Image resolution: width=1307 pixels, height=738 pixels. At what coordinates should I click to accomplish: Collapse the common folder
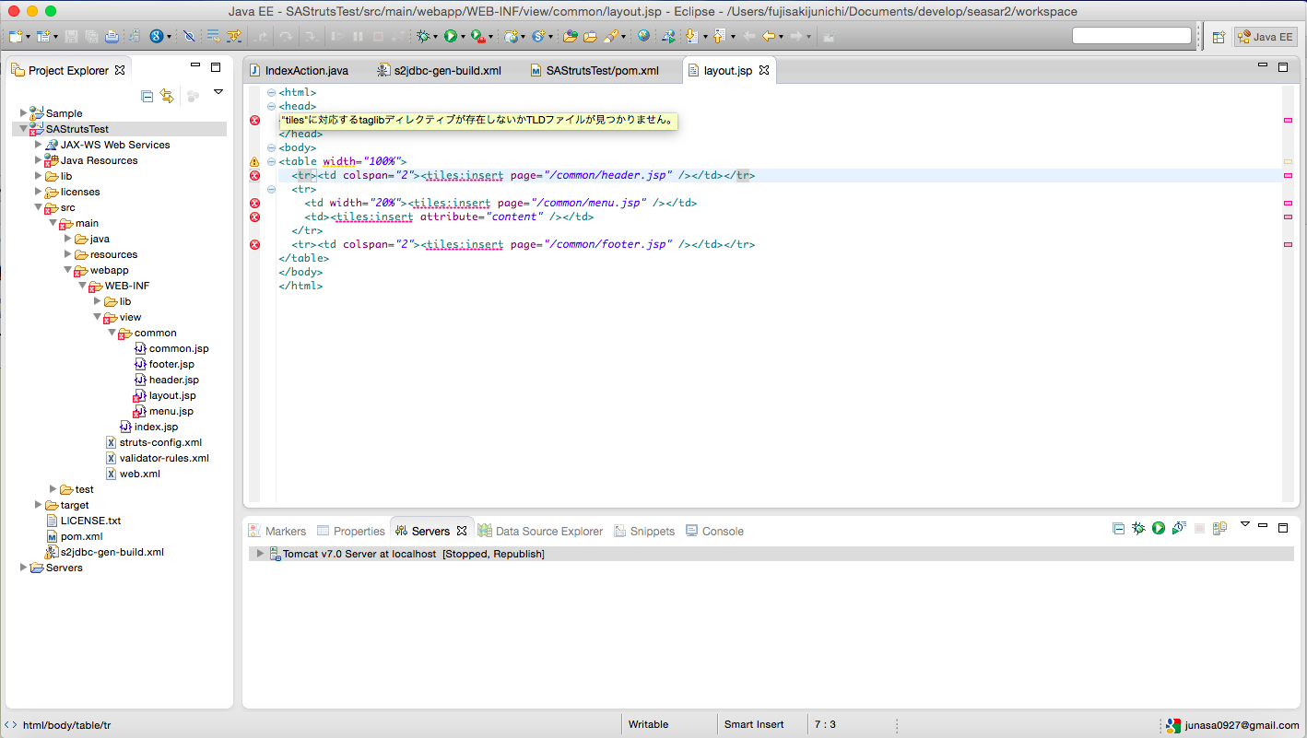click(112, 333)
